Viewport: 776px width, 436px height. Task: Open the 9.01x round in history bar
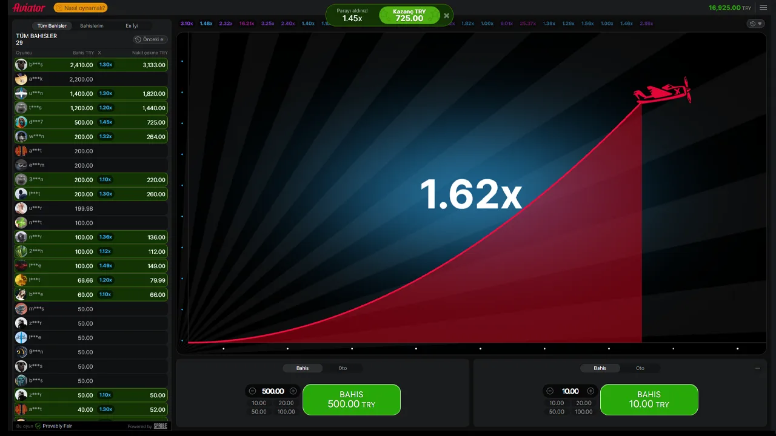click(x=507, y=24)
